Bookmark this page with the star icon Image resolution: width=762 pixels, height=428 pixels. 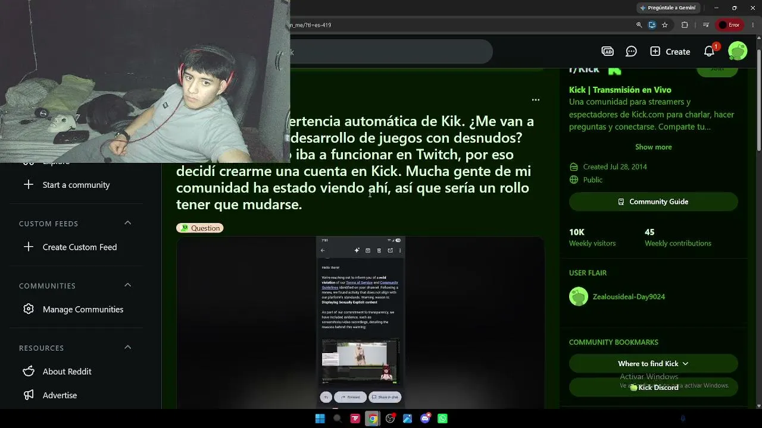click(664, 25)
